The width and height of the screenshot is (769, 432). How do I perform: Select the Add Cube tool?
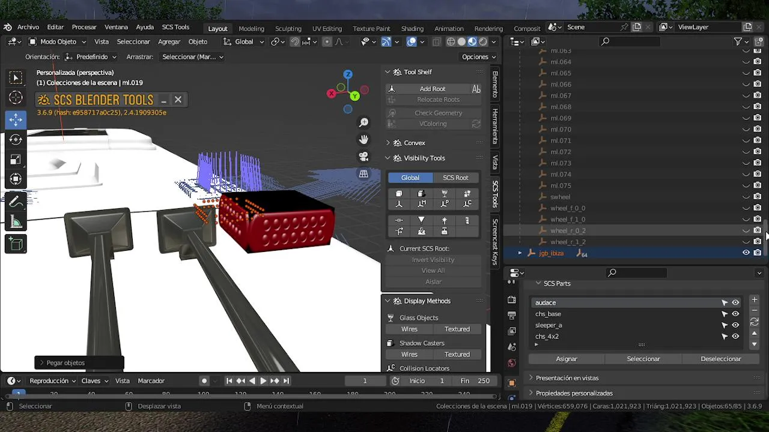(16, 244)
